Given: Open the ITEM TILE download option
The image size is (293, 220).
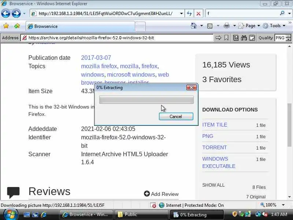Looking at the screenshot, I should point(215,125).
